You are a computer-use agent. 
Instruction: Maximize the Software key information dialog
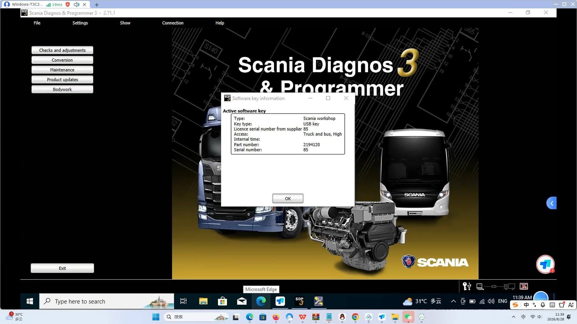(328, 98)
